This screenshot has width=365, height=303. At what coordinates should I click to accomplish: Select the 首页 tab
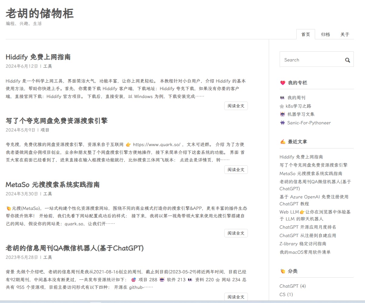306,34
